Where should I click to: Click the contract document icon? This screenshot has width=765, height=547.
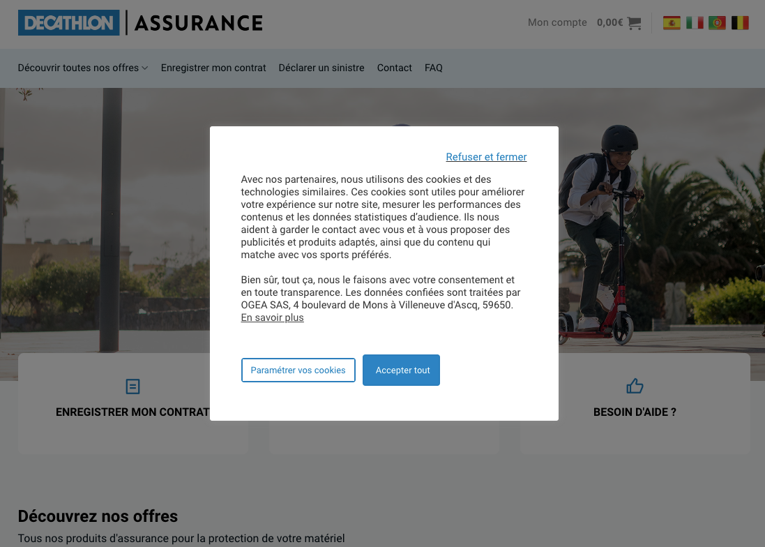point(132,387)
